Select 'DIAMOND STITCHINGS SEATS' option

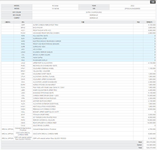(43, 93)
